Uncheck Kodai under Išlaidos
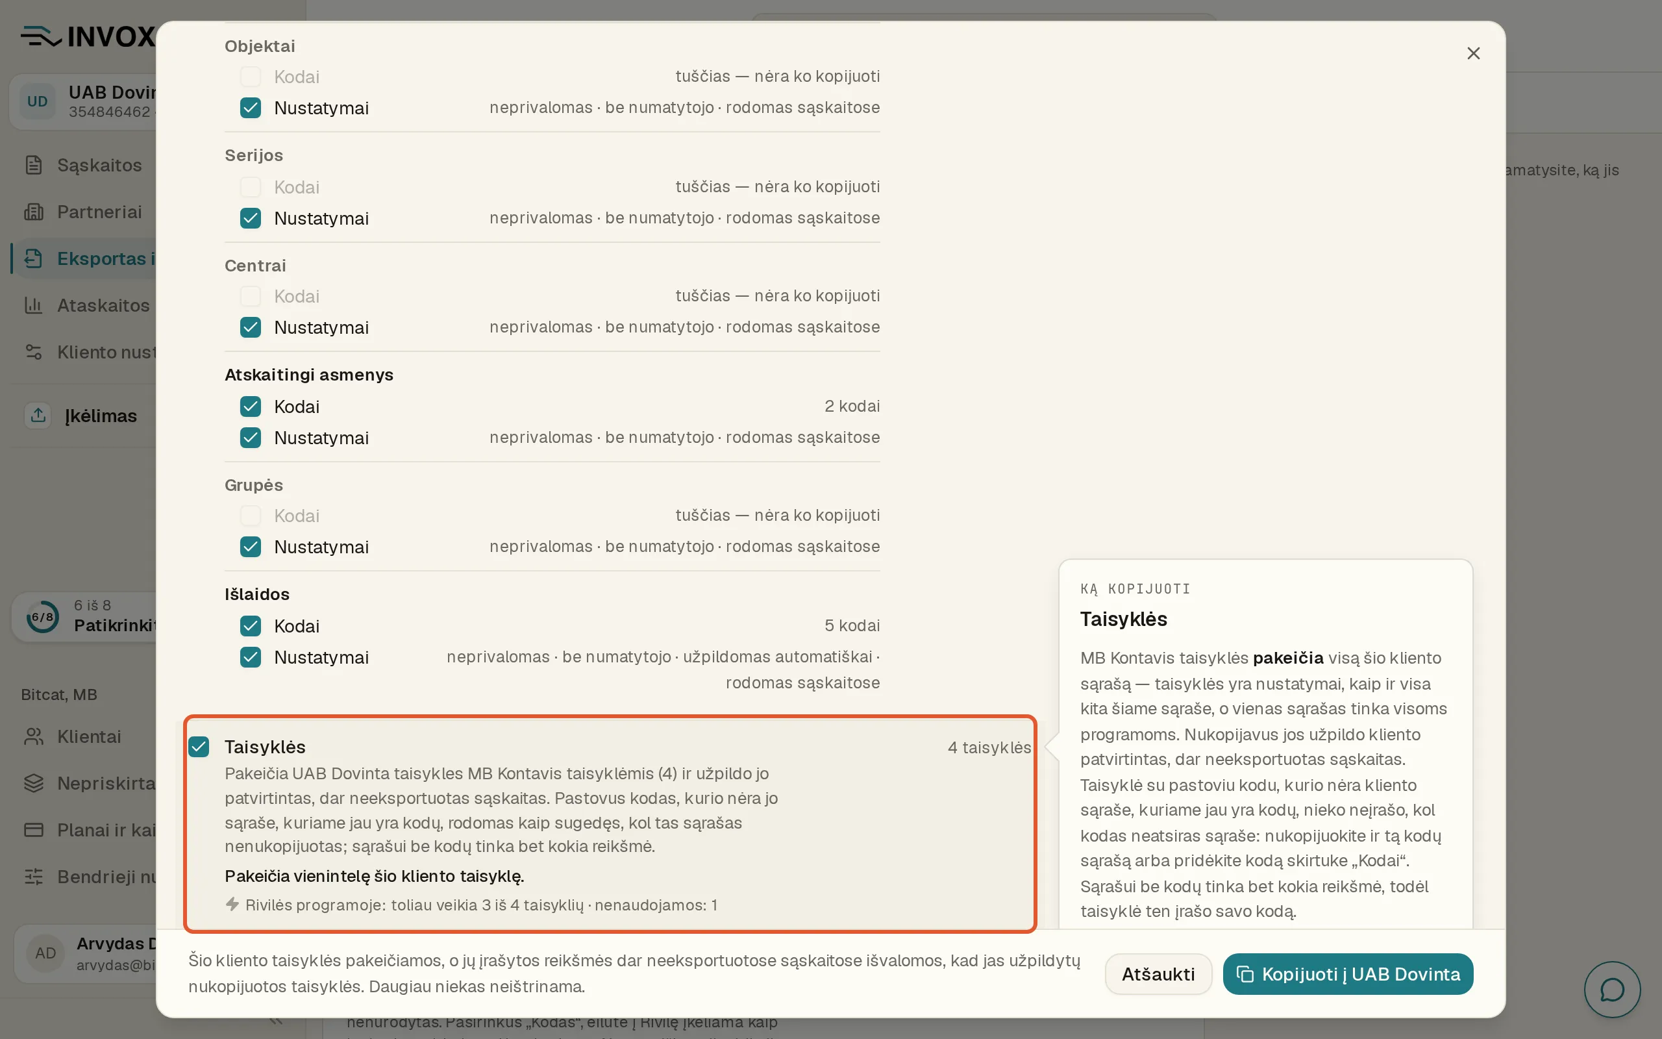Image resolution: width=1662 pixels, height=1039 pixels. pyautogui.click(x=251, y=626)
